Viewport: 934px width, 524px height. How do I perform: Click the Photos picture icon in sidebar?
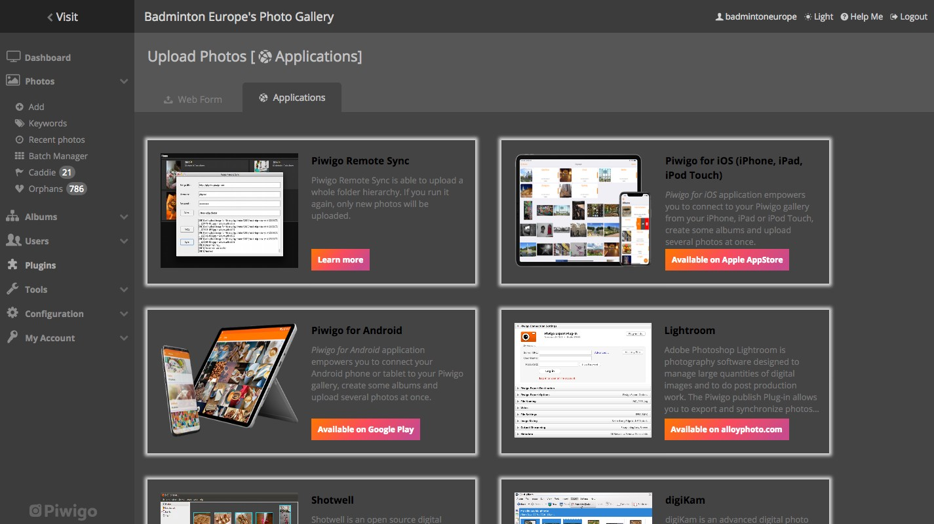pyautogui.click(x=13, y=81)
